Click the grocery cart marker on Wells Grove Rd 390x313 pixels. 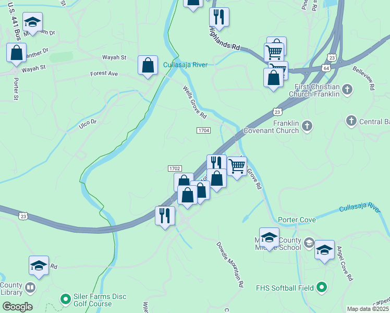[237, 168]
